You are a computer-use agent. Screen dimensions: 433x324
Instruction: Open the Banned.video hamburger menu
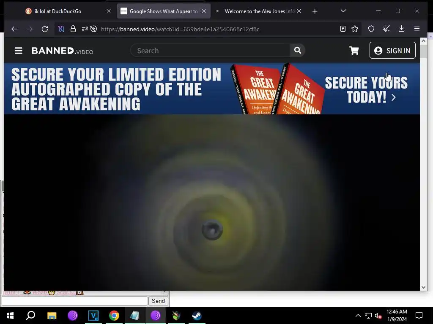[19, 51]
